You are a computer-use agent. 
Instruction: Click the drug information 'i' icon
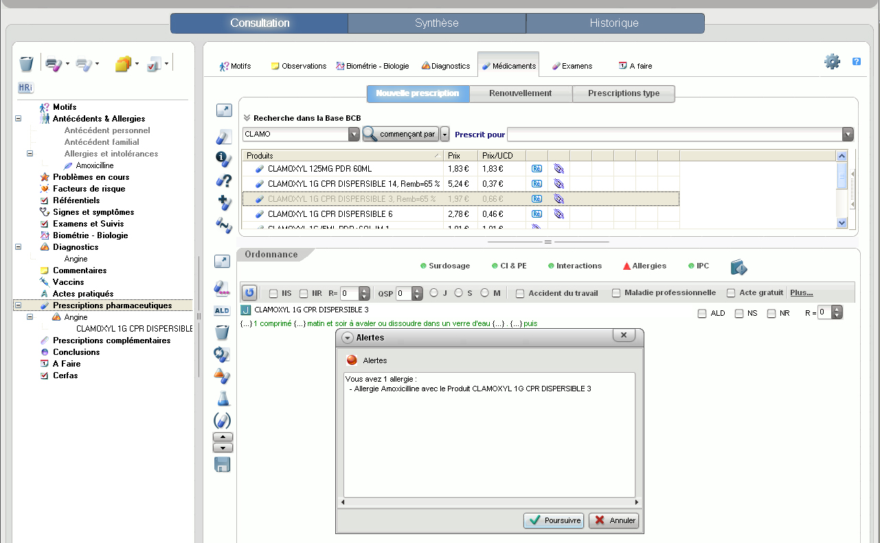click(x=223, y=159)
